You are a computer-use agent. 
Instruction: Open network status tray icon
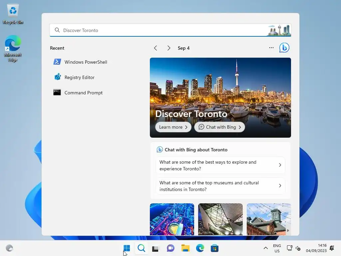[289, 248]
